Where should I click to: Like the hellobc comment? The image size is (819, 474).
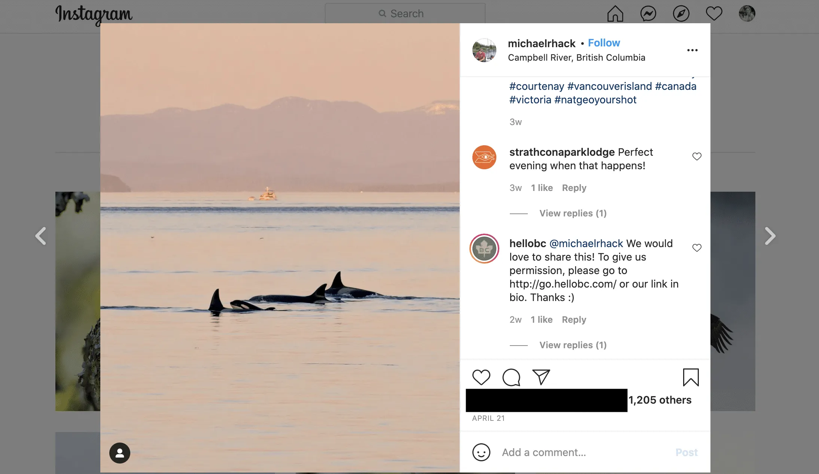click(697, 248)
